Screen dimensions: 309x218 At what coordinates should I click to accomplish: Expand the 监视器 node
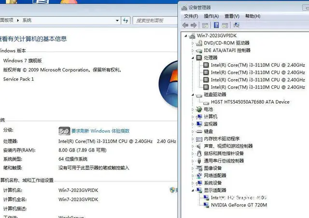193,124
